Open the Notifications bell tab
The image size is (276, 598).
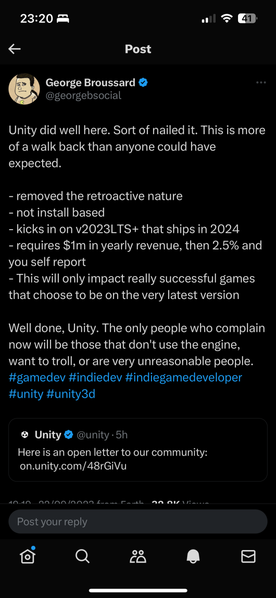(x=193, y=557)
